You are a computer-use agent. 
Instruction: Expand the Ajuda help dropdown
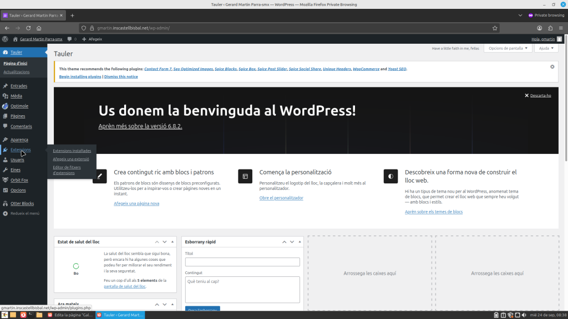pos(546,48)
